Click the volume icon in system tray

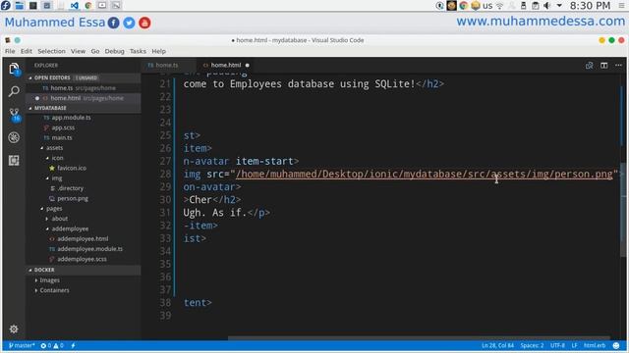[547, 6]
